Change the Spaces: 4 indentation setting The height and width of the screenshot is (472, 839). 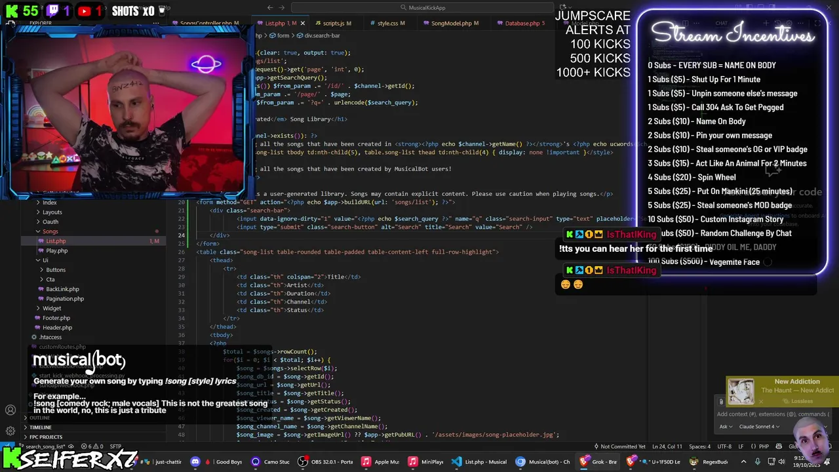pos(699,446)
